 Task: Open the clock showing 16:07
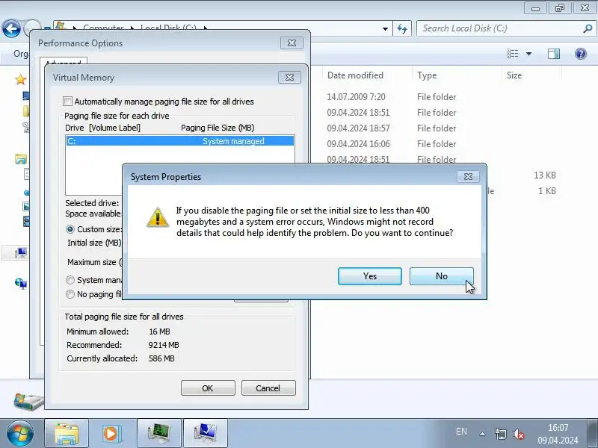(558, 434)
